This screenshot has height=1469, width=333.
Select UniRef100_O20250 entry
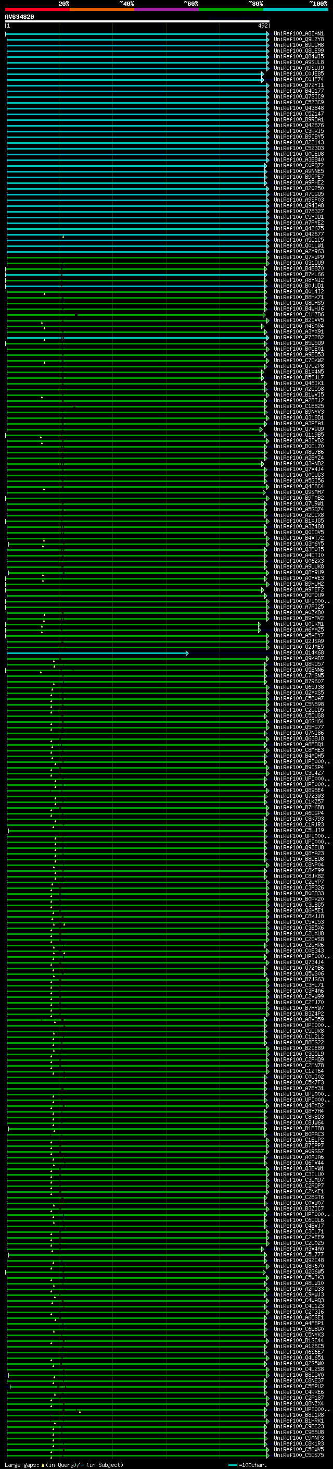click(x=299, y=188)
